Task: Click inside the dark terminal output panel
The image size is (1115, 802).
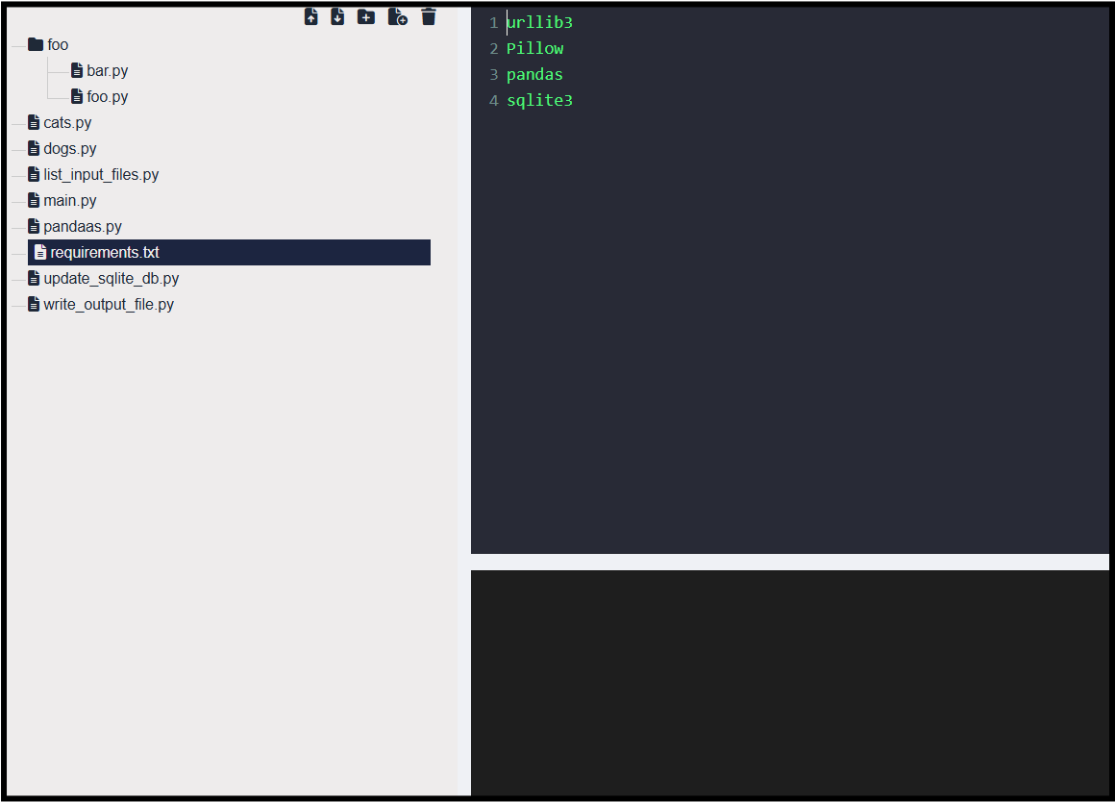Action: pyautogui.click(x=789, y=682)
